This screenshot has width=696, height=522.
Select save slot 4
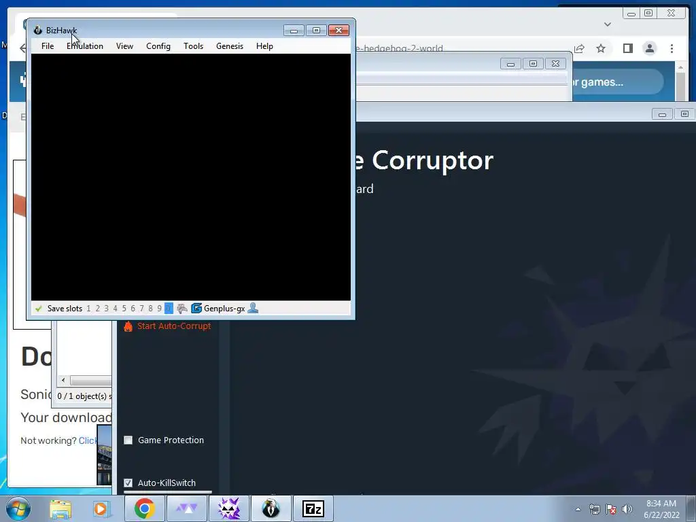(116, 309)
